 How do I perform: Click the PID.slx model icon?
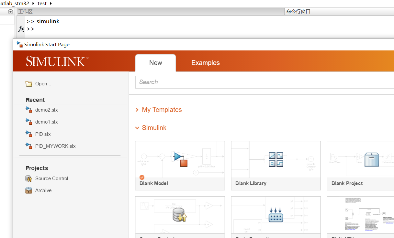[29, 134]
